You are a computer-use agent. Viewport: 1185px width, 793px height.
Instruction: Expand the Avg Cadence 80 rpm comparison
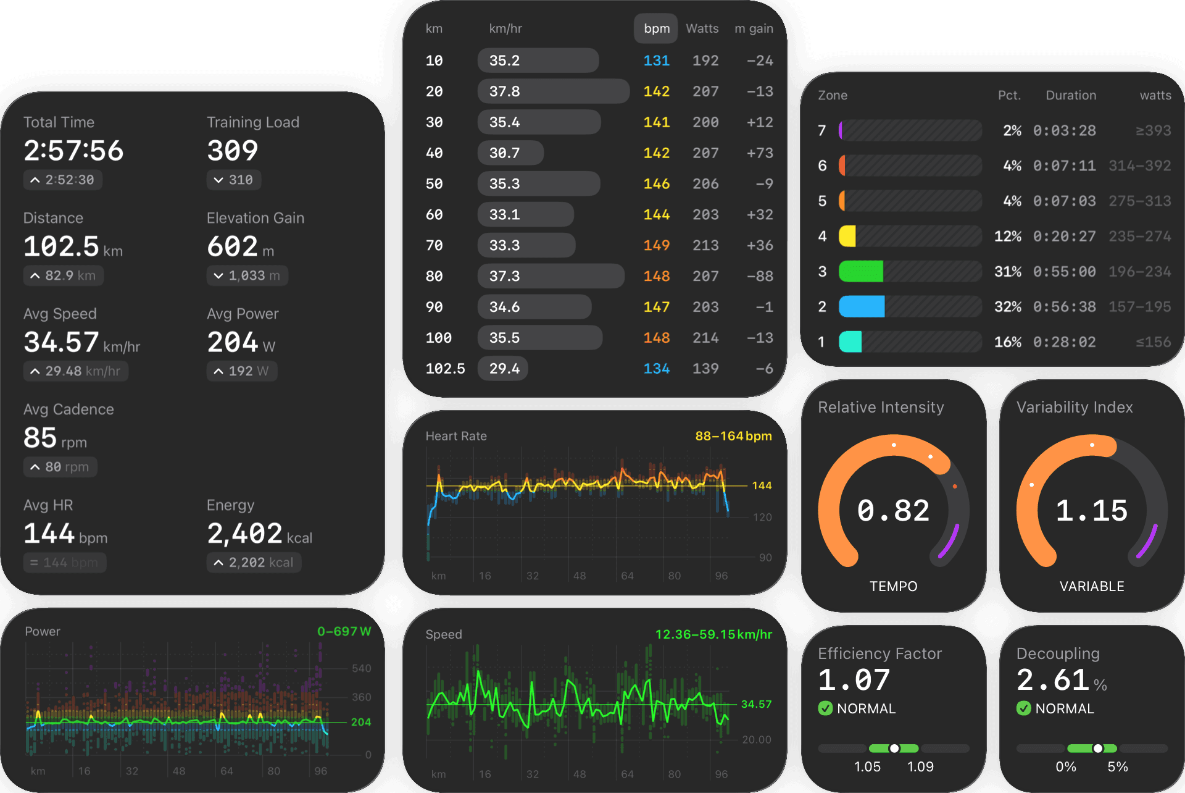(x=60, y=467)
